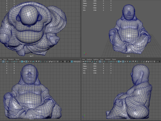Click Exposure value field in front panel
The image size is (161, 121).
coord(61,62)
